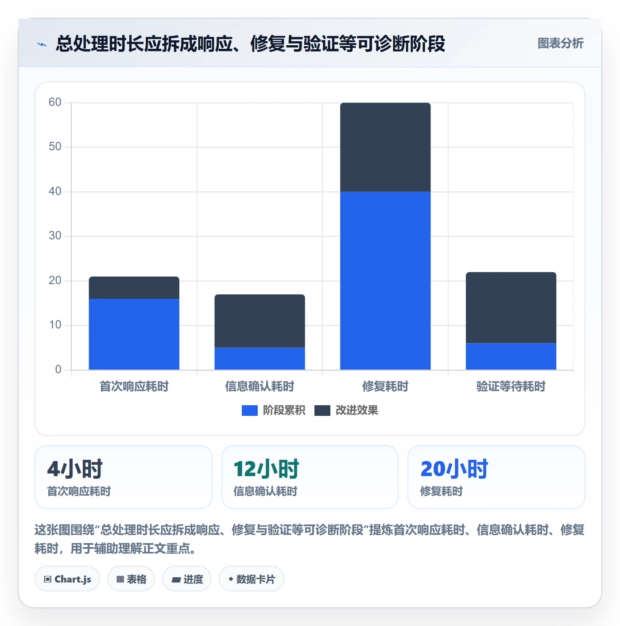Click the blue bar segment for 首次响应耗时
The height and width of the screenshot is (626, 620).
tap(134, 334)
